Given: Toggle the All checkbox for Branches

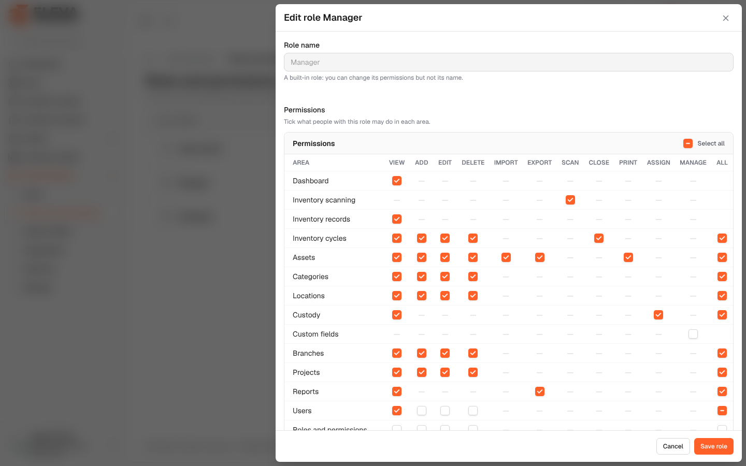Looking at the screenshot, I should coord(722,353).
